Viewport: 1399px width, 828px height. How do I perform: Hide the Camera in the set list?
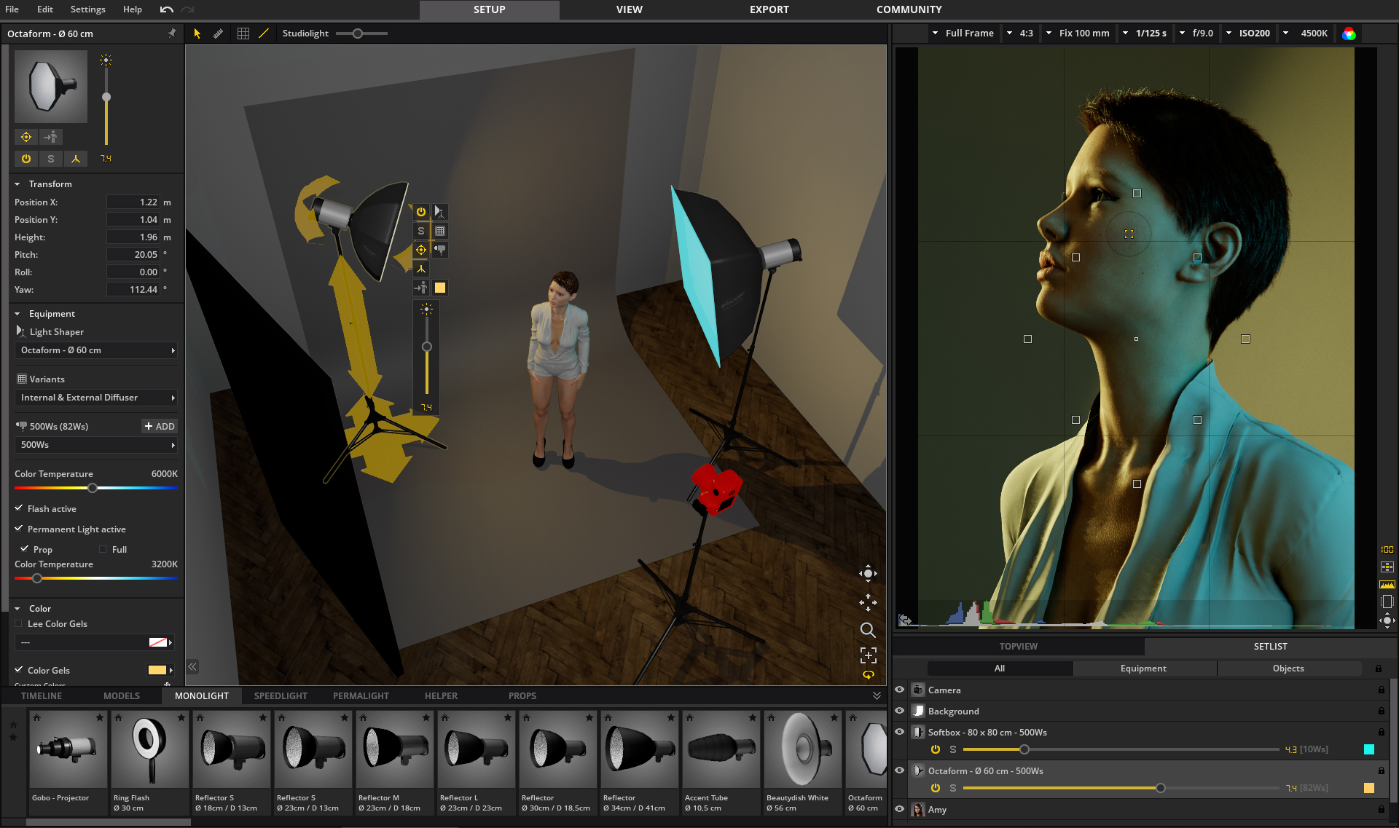click(x=900, y=690)
